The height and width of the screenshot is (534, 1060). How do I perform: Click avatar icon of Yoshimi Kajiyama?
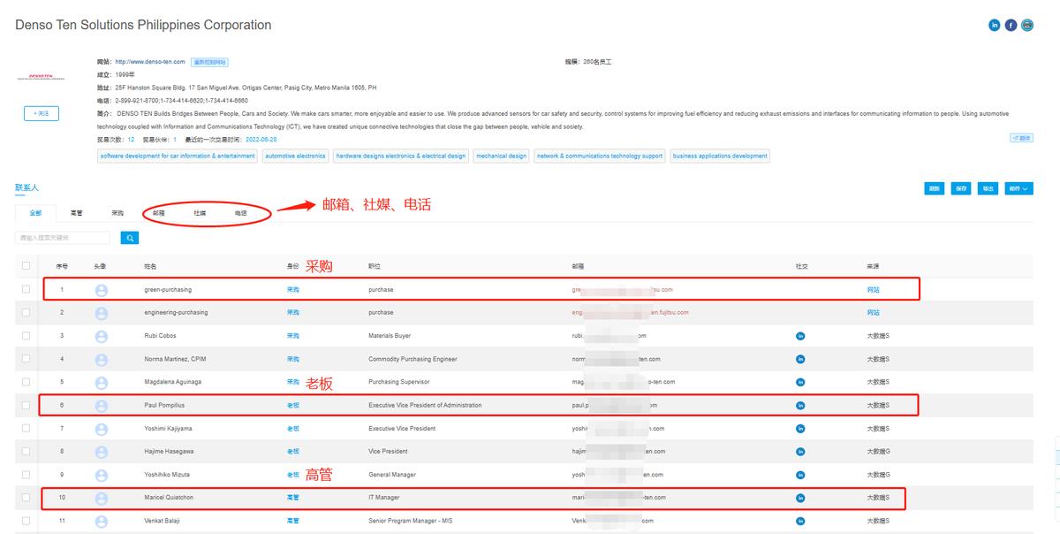pyautogui.click(x=102, y=429)
